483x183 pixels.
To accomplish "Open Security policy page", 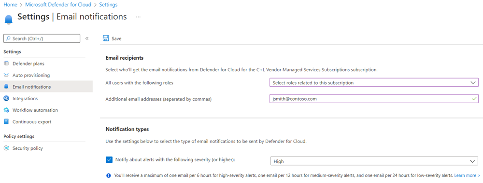I will 28,148.
